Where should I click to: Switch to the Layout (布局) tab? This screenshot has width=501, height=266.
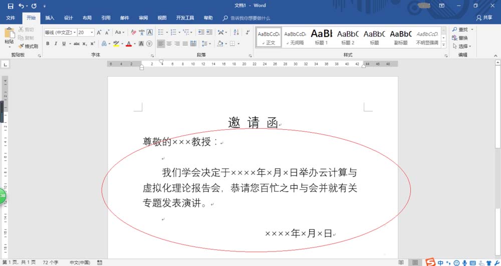pyautogui.click(x=87, y=18)
